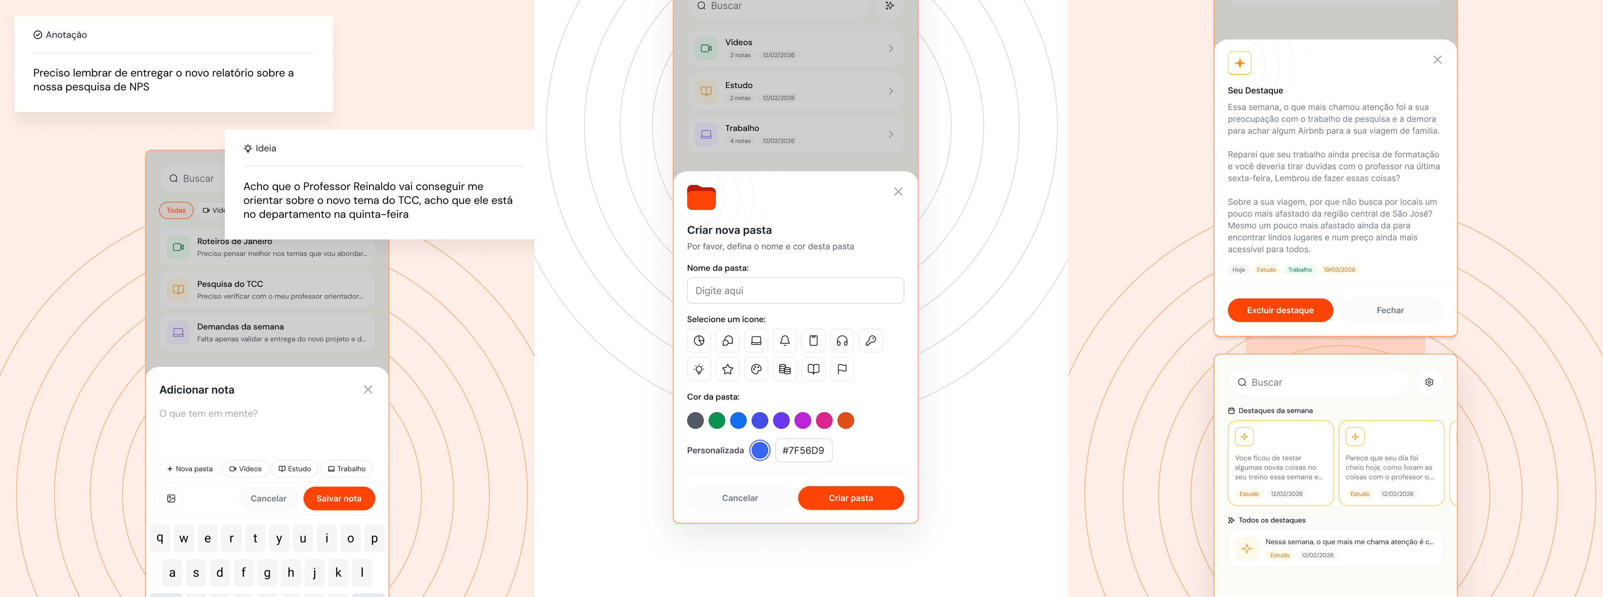Tap the 'p' key on keyboard
Screen dimensions: 1603x597
click(x=374, y=539)
